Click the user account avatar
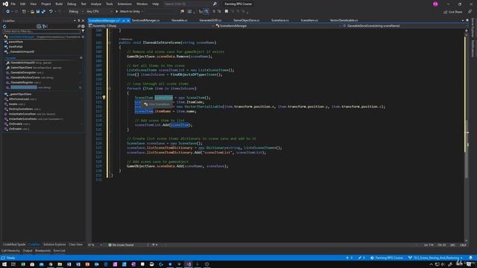 435,4
